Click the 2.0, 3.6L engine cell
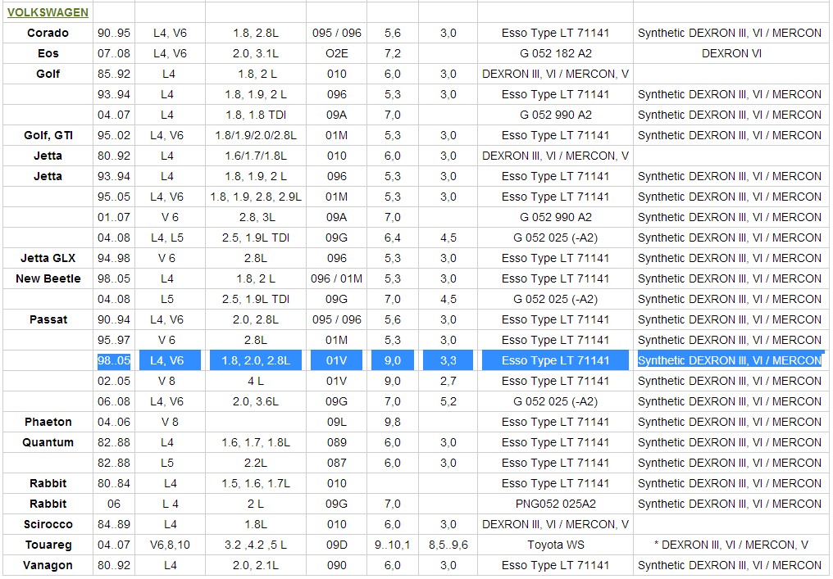Screen dimensions: 833x579 pyautogui.click(x=256, y=402)
